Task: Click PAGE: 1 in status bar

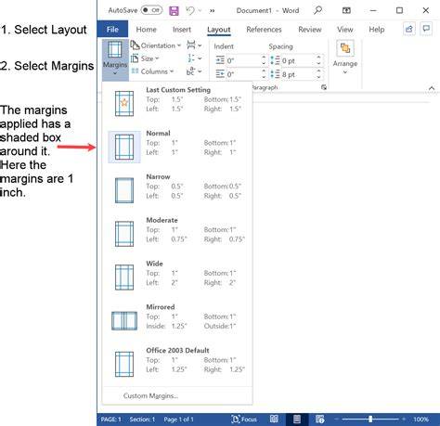Action: click(111, 420)
